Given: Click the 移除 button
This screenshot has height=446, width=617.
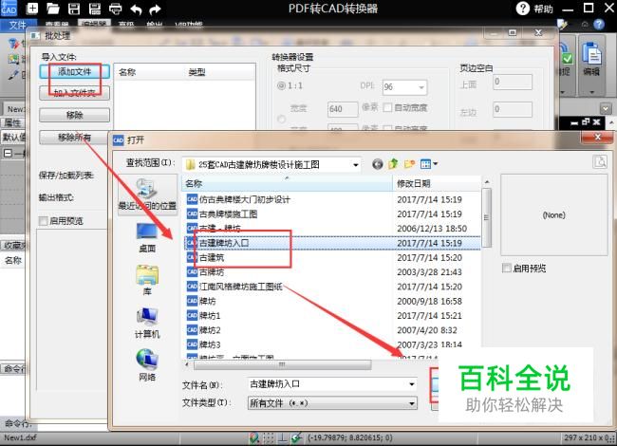Looking at the screenshot, I should click(74, 115).
